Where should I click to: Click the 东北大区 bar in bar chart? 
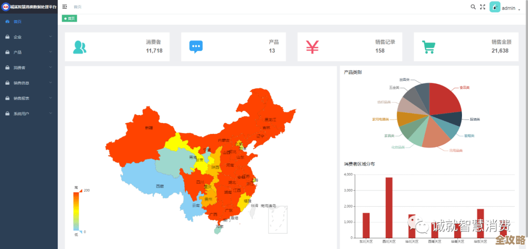pos(366,225)
